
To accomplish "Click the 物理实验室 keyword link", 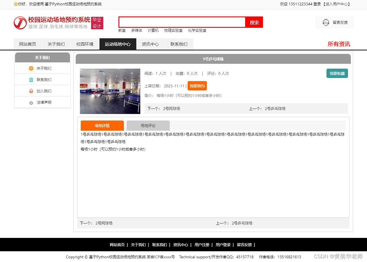I will 173,30.
